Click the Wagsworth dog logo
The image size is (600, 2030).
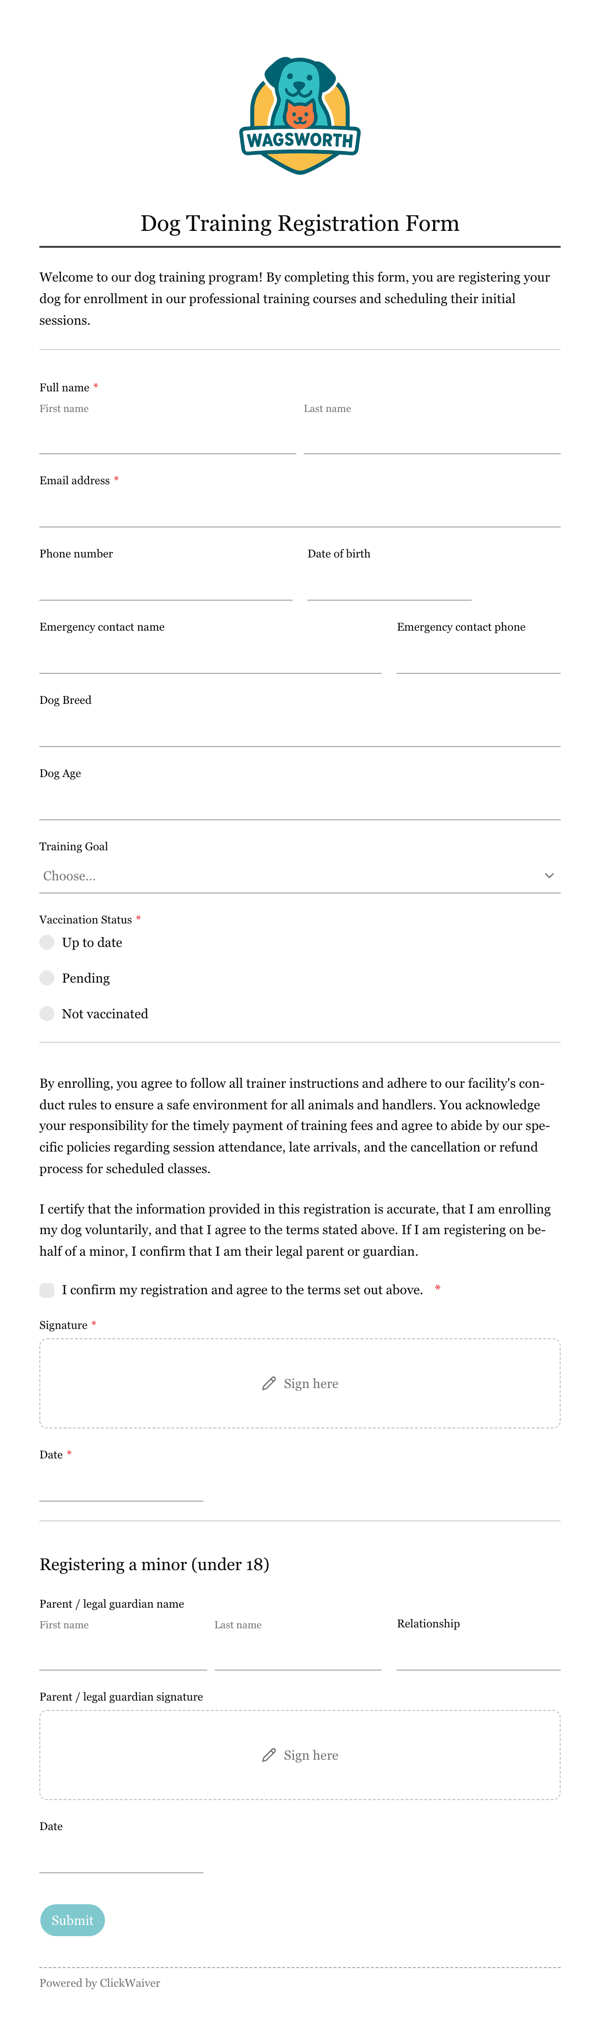pos(300,115)
